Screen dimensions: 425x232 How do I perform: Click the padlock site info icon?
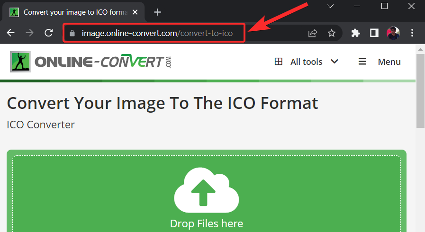72,33
